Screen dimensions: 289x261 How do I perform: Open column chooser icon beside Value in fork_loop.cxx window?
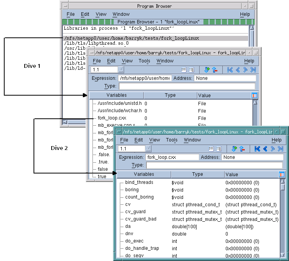click(282, 175)
